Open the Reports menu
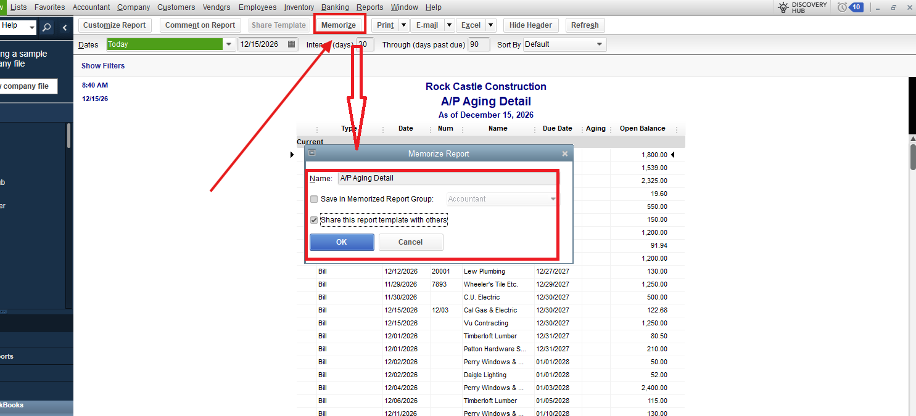 coord(369,7)
